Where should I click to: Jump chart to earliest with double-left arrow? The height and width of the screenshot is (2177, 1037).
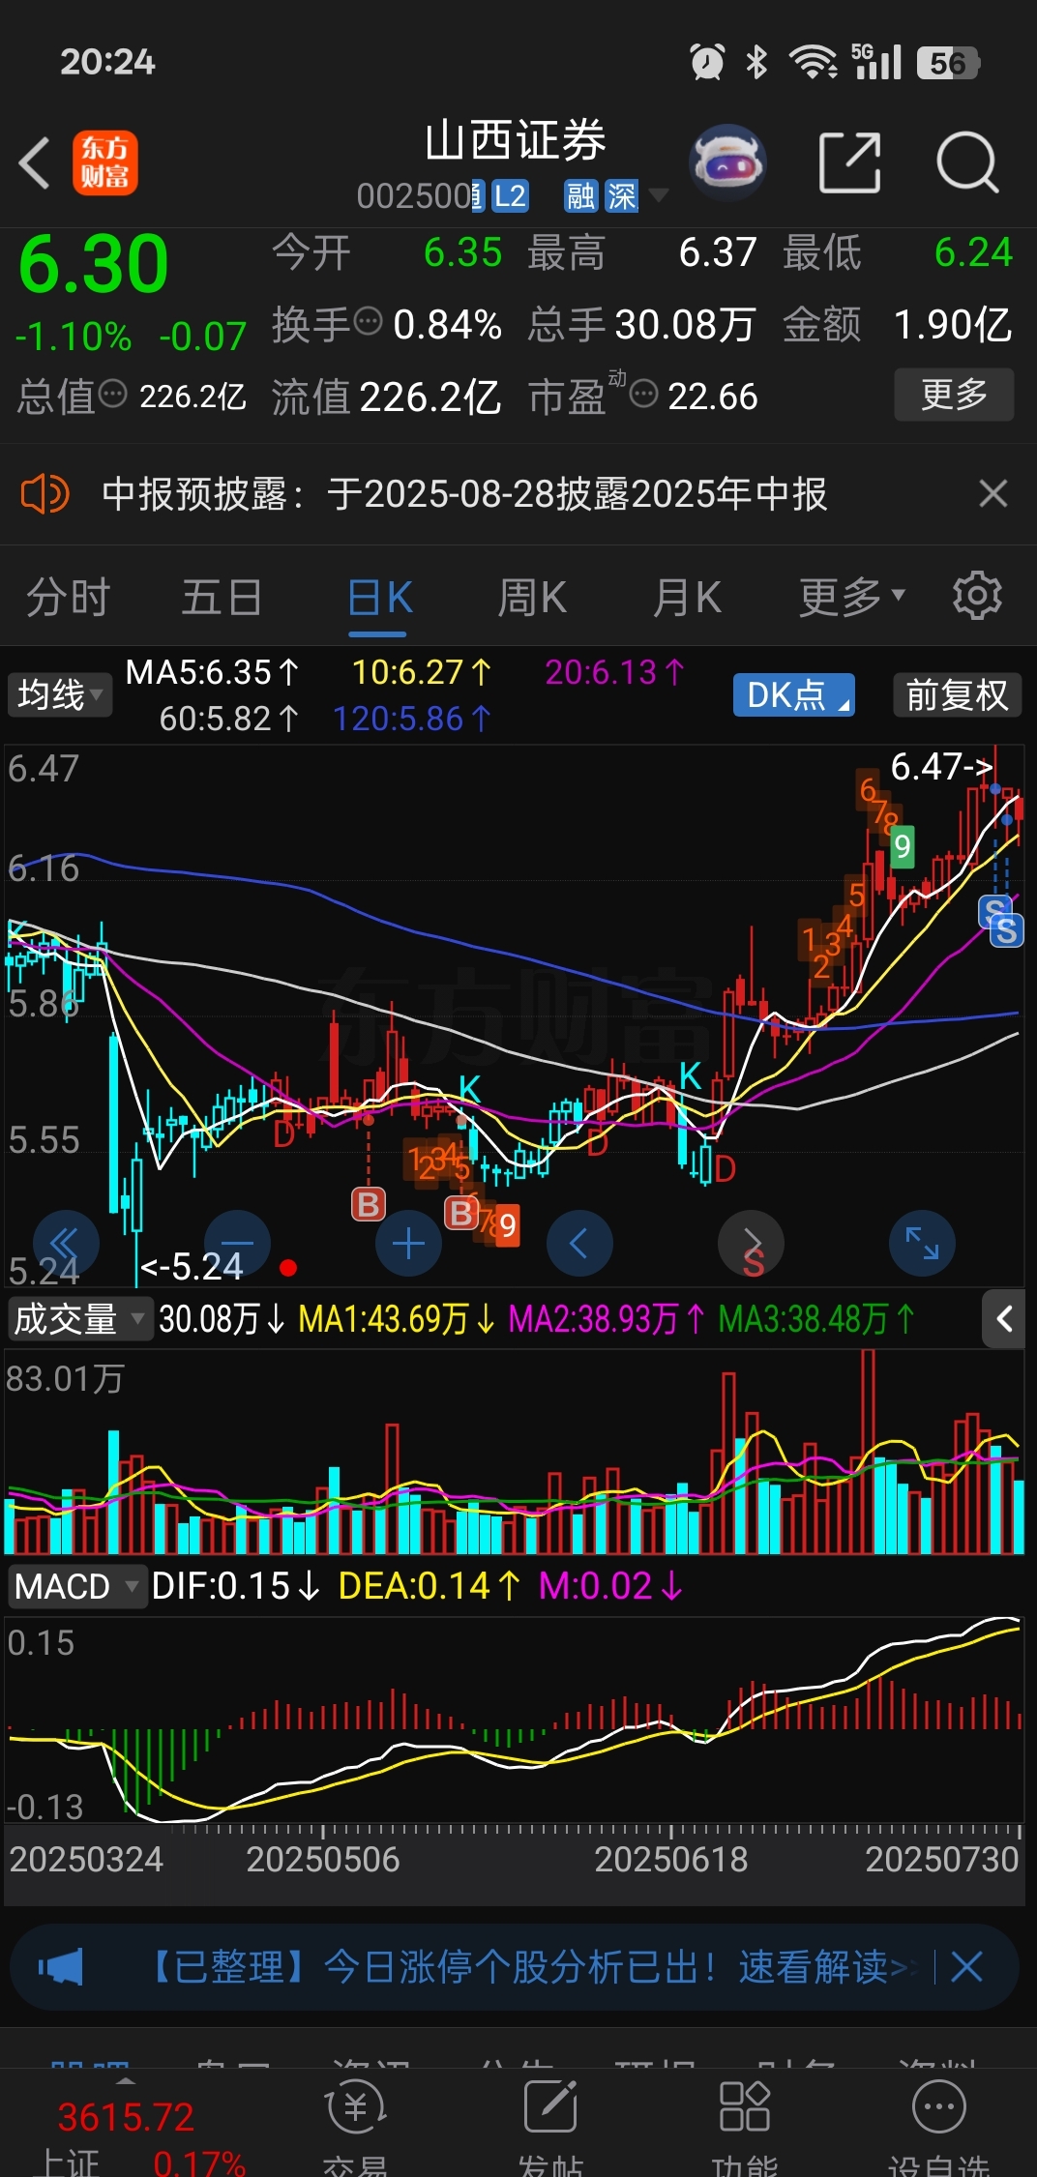66,1243
